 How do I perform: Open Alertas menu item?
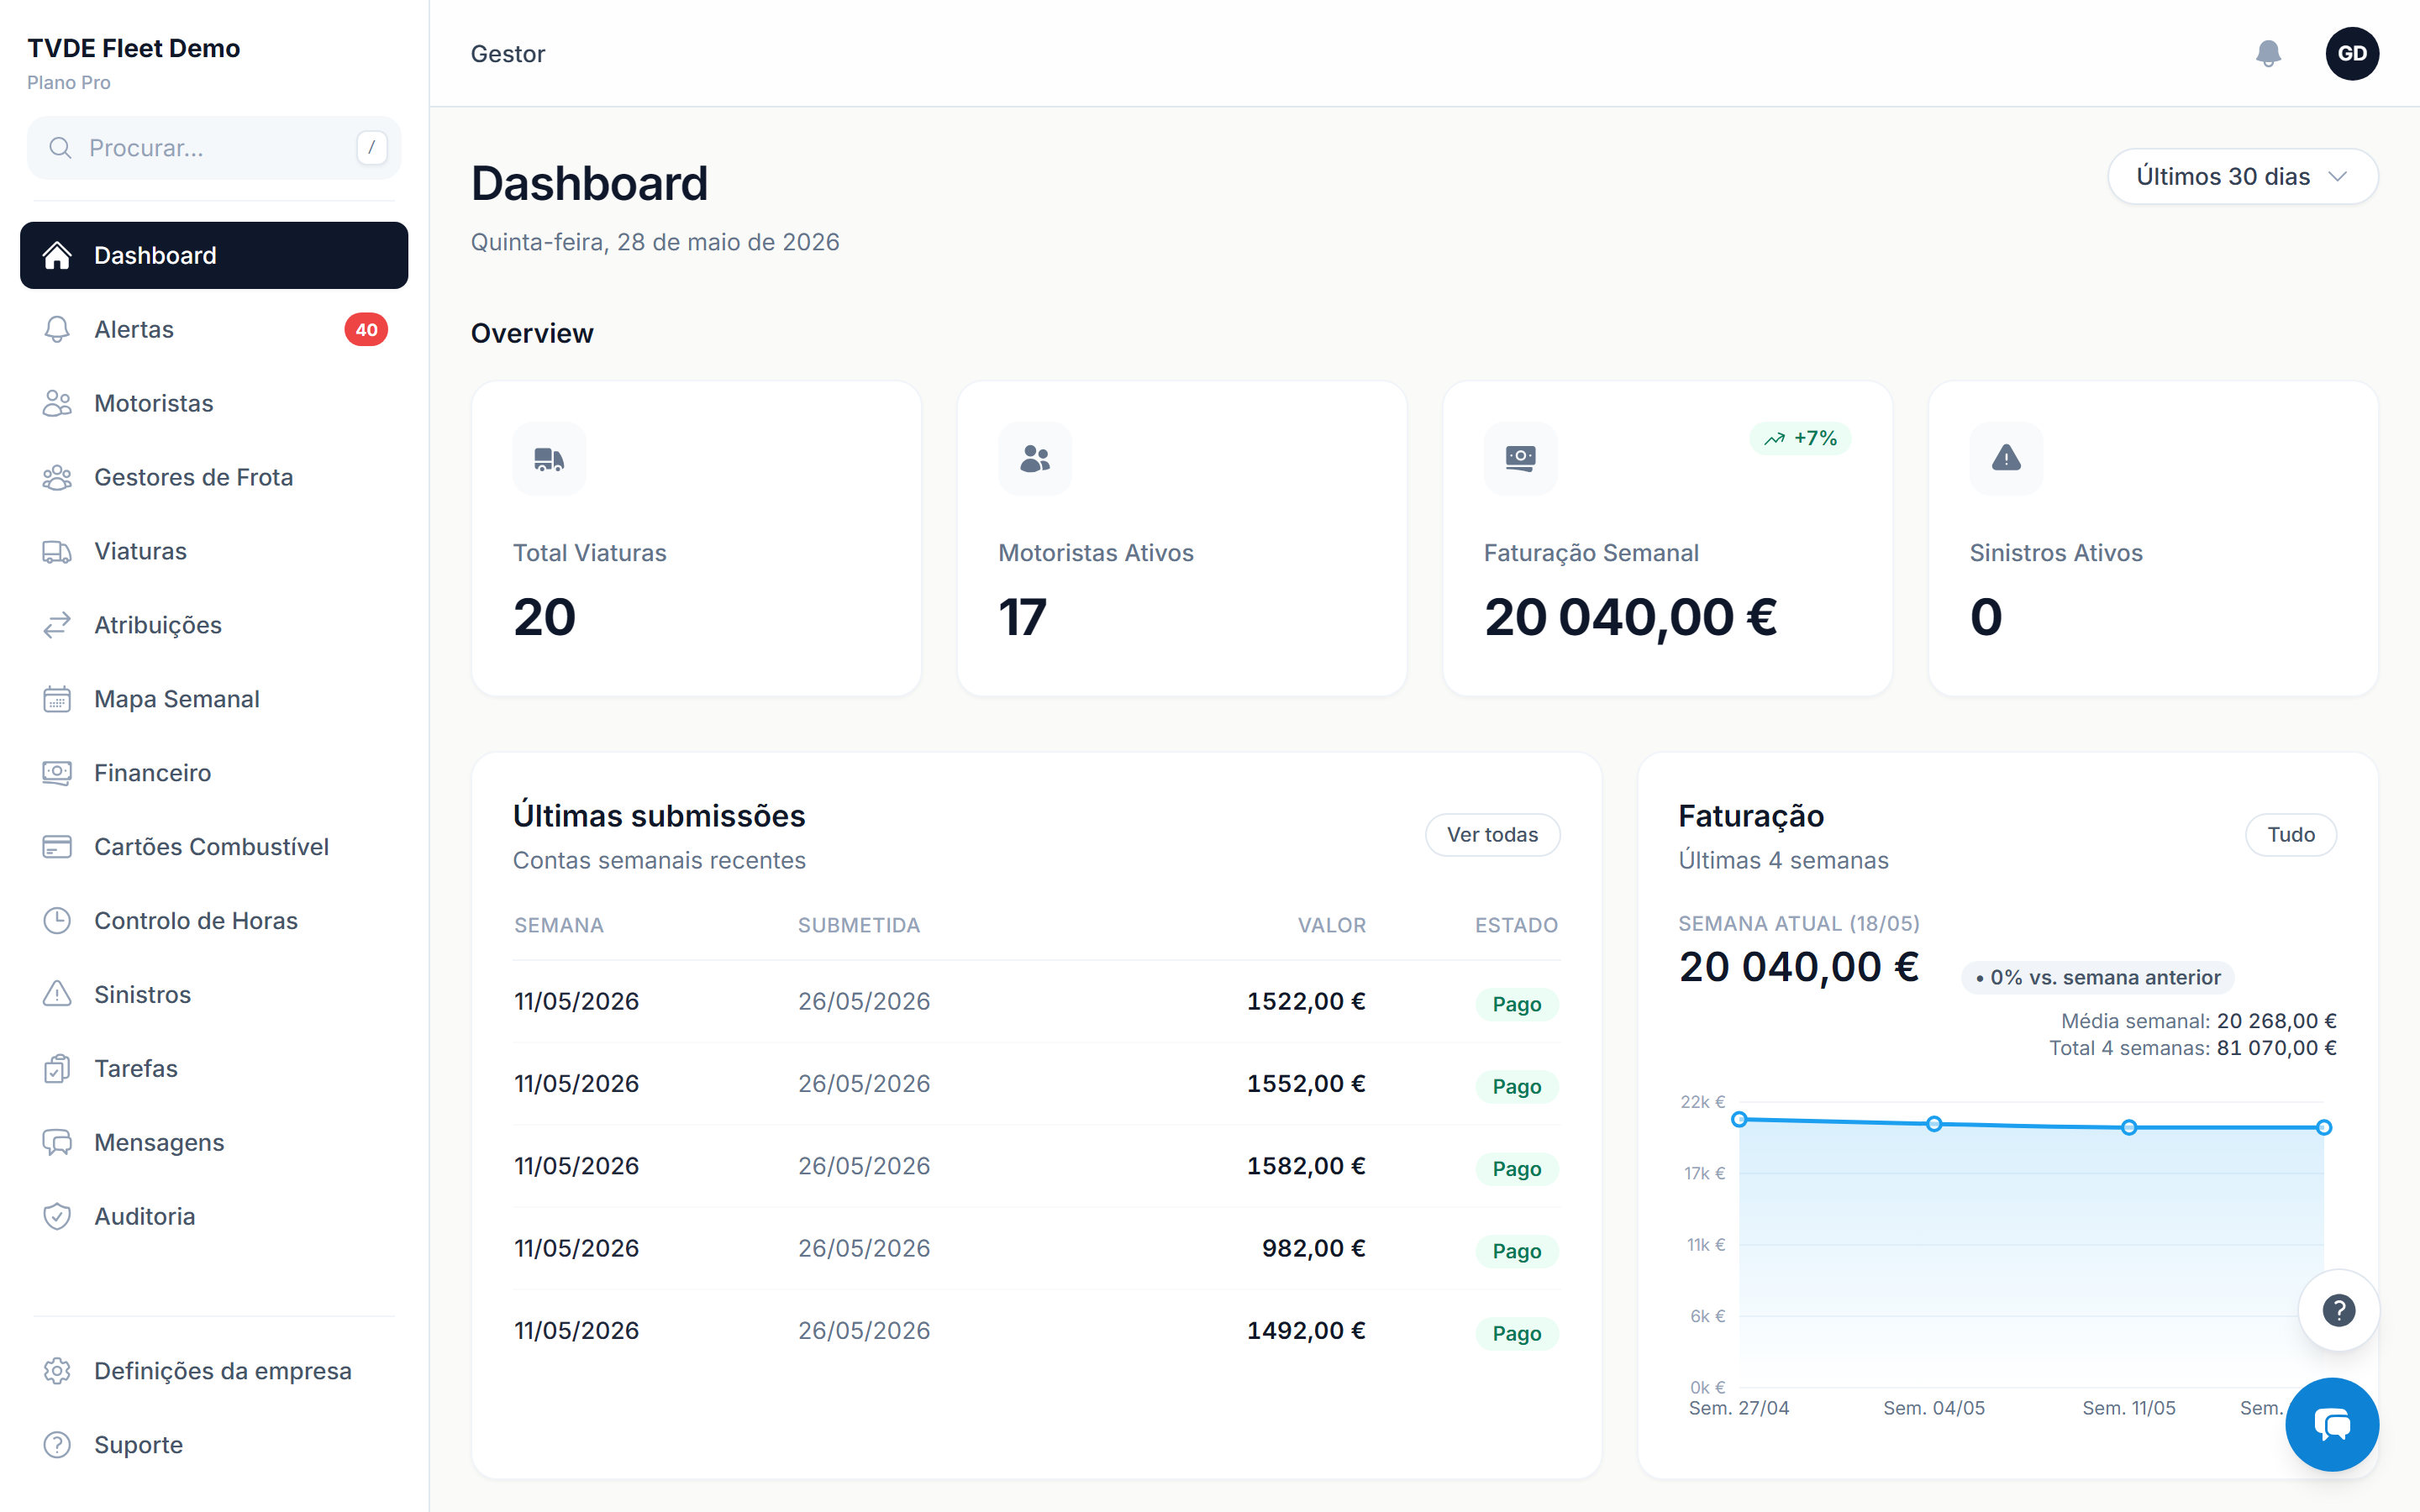(214, 330)
